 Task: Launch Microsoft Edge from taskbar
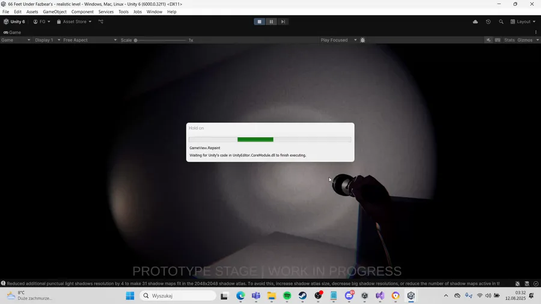point(240,296)
